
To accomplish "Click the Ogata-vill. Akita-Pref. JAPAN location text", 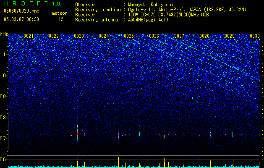I will [x=188, y=10].
